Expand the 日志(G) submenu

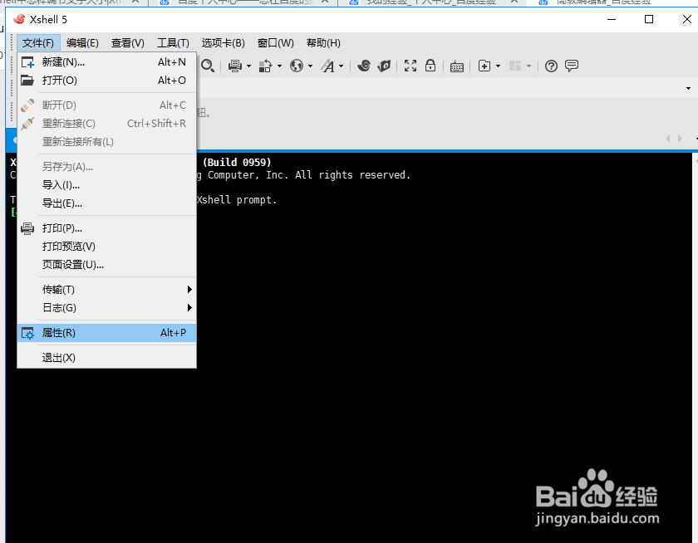107,308
